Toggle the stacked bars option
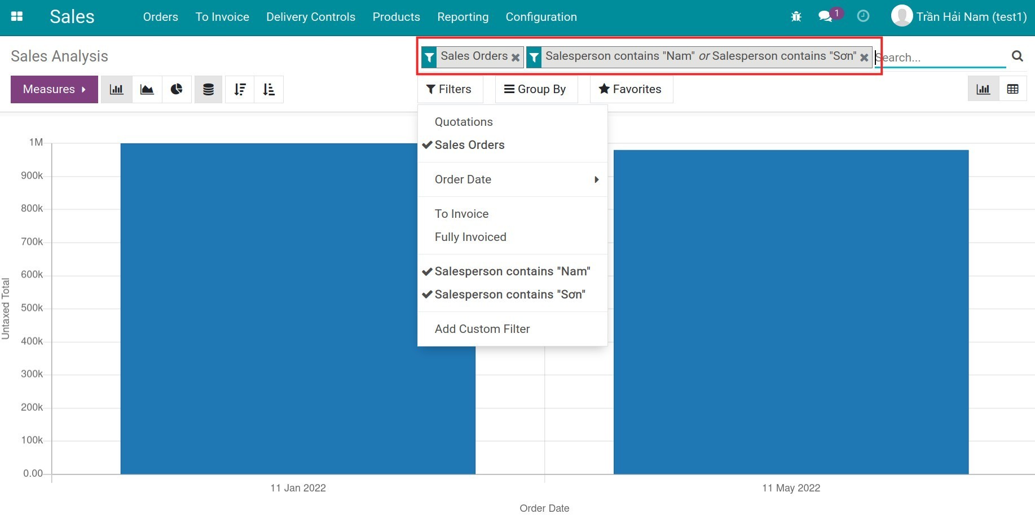The height and width of the screenshot is (518, 1035). coord(208,89)
